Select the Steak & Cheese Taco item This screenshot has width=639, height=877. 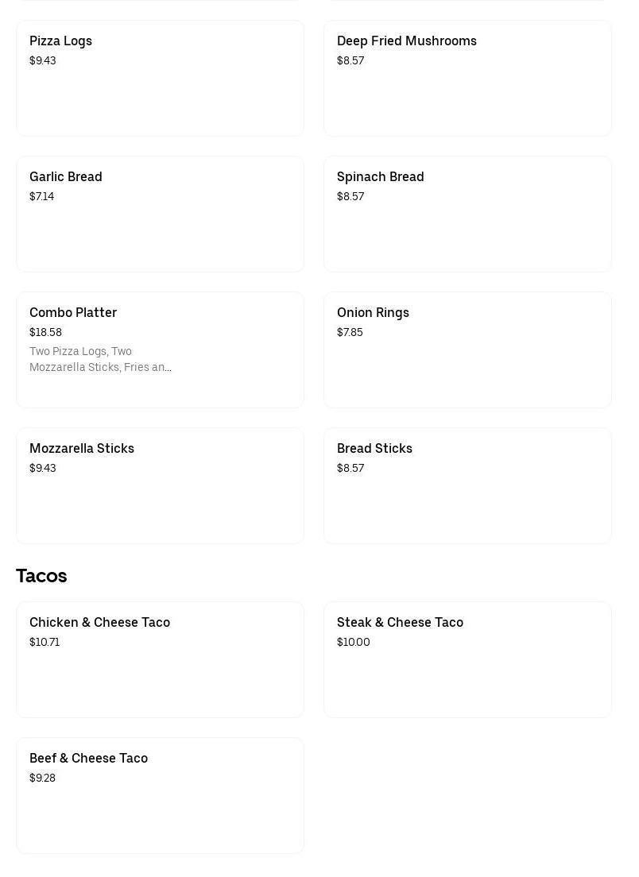tap(467, 659)
